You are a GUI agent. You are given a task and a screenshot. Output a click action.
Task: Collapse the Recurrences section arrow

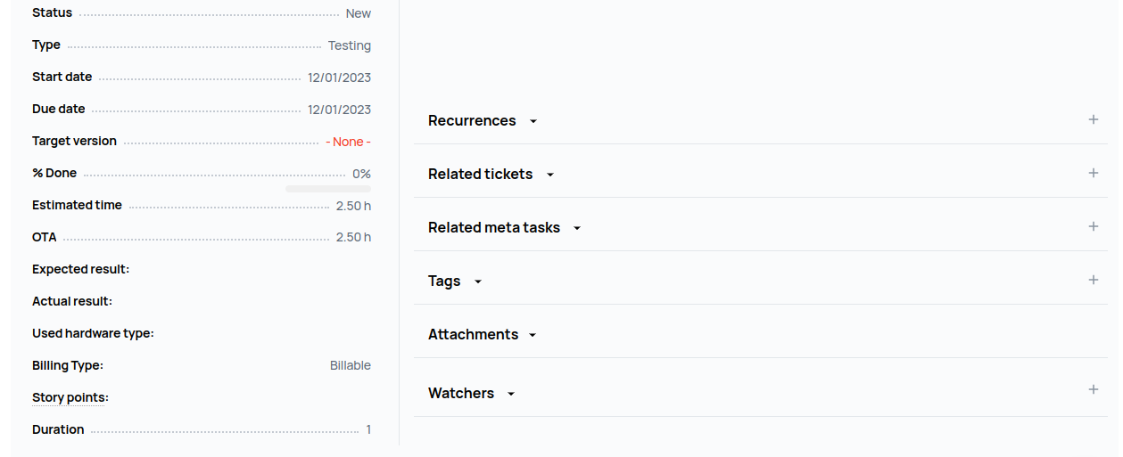(533, 121)
